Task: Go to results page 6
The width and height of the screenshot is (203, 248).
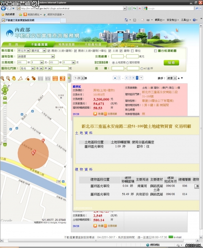Action: click(x=133, y=78)
